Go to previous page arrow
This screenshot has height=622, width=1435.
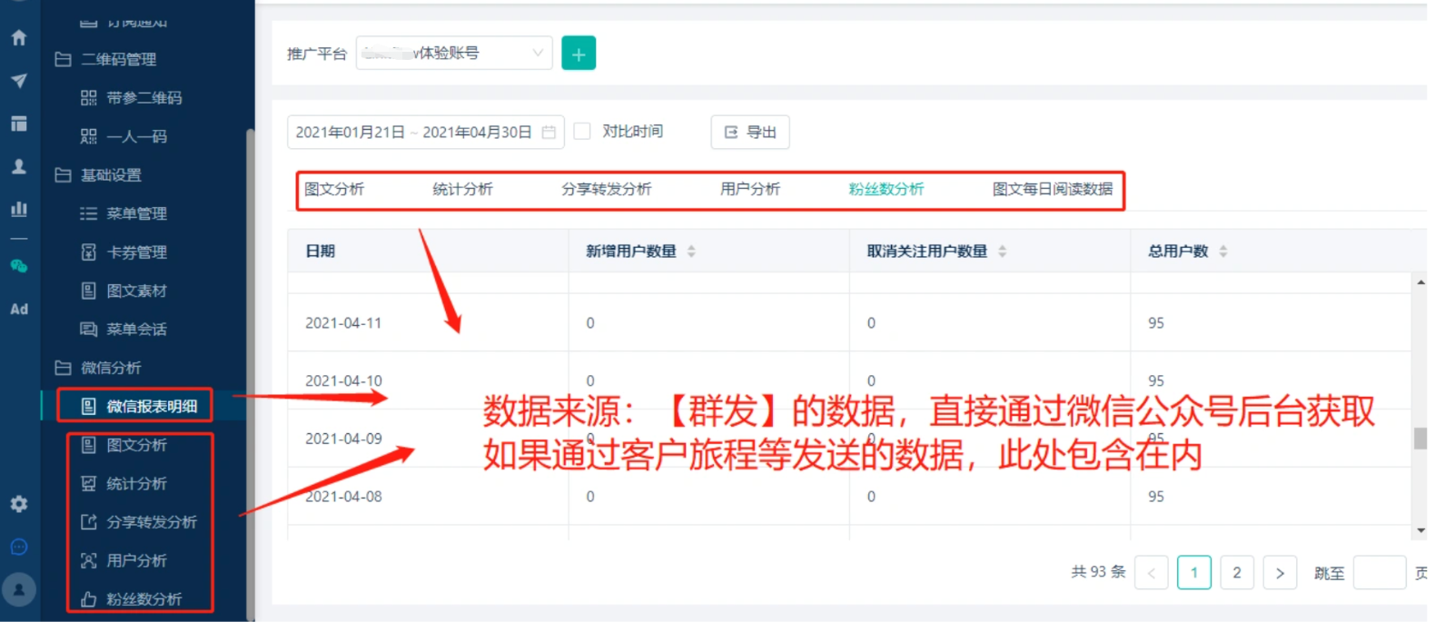point(1152,573)
